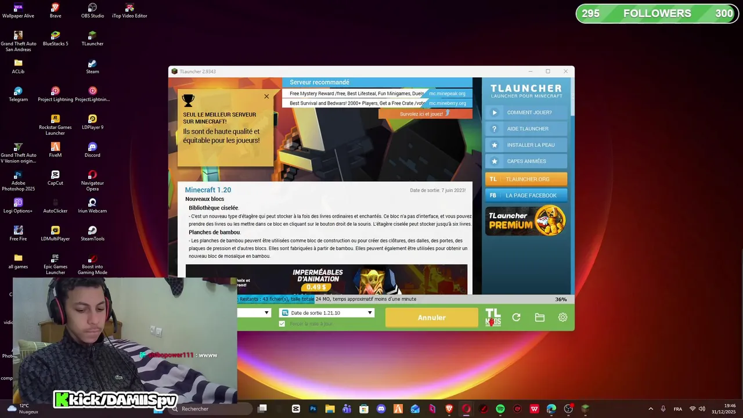Open File Explorer from the taskbar
Screen dimensions: 743x418
330,409
